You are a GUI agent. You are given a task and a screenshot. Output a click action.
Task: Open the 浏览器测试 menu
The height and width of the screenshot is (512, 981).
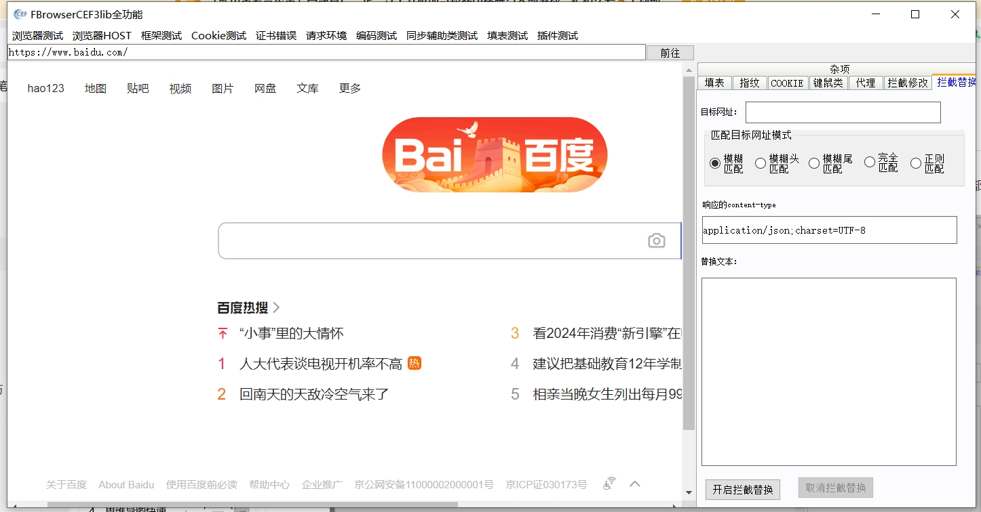37,36
